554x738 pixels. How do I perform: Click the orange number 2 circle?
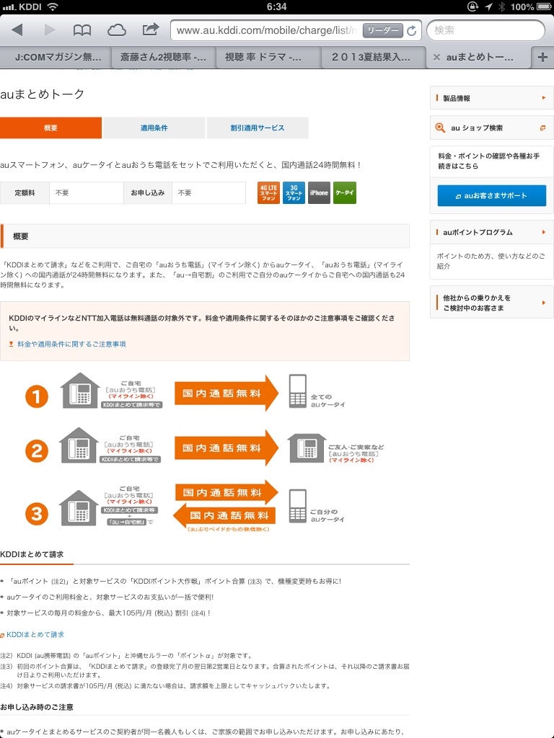pos(37,450)
